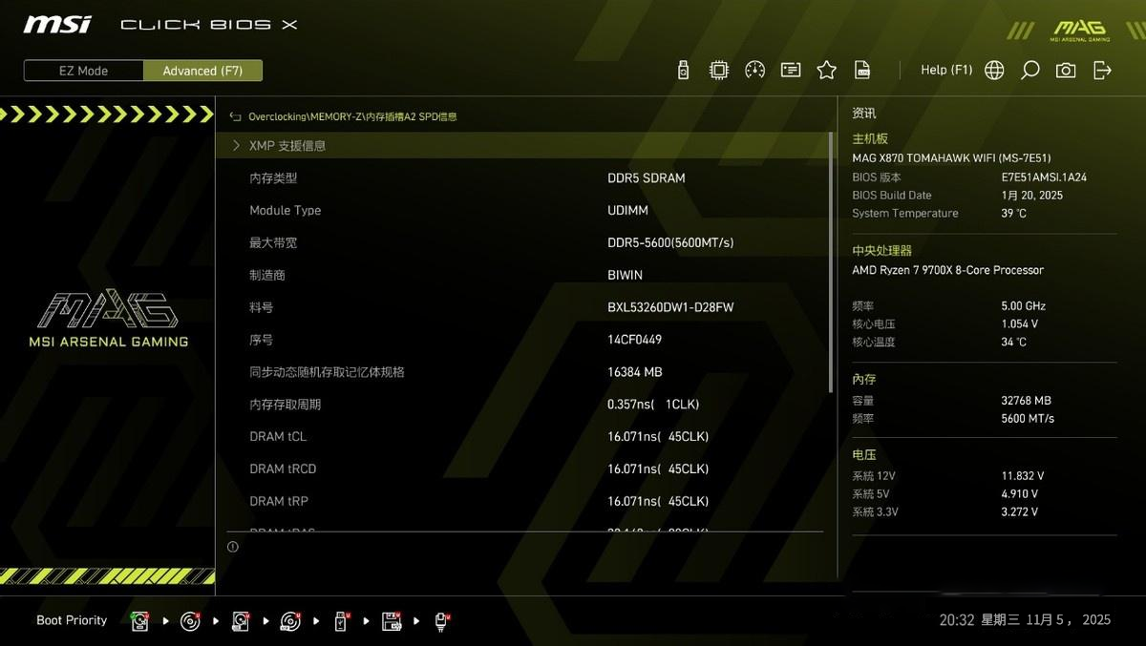Click System Temperature 39 ℃ value
The image size is (1146, 646).
click(1013, 214)
